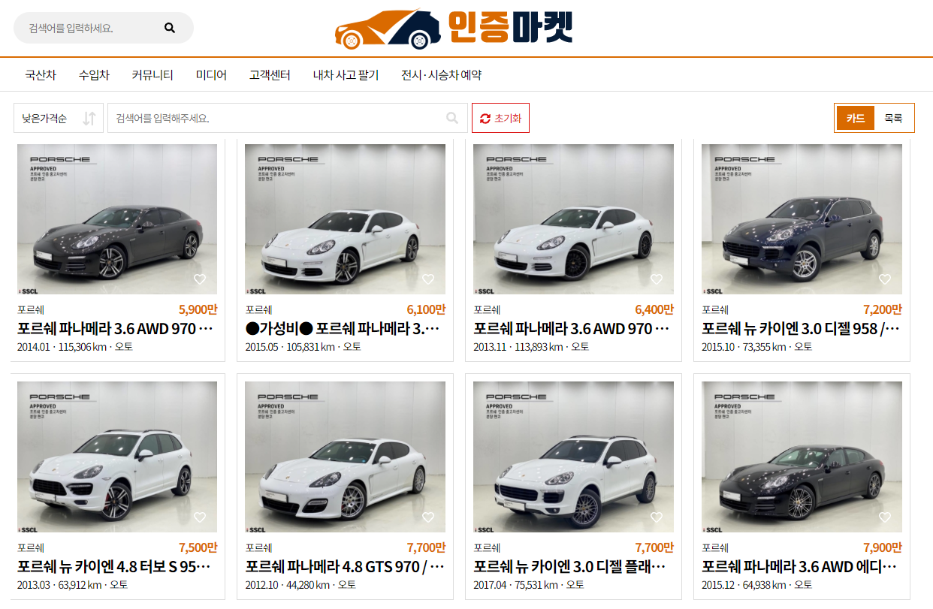Click the 6,100만 price
This screenshot has width=933, height=609.
(426, 309)
